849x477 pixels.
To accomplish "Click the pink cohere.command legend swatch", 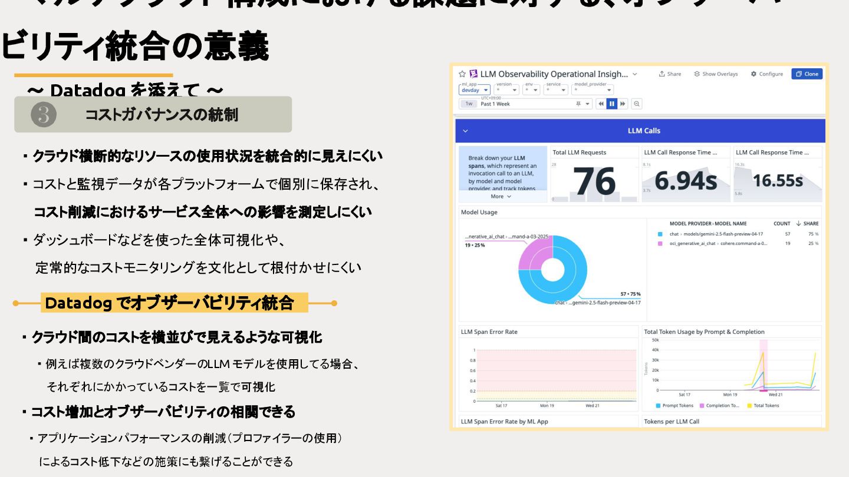I will [660, 243].
